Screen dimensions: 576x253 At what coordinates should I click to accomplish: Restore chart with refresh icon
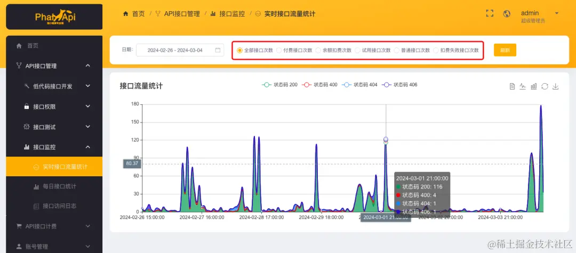point(545,86)
